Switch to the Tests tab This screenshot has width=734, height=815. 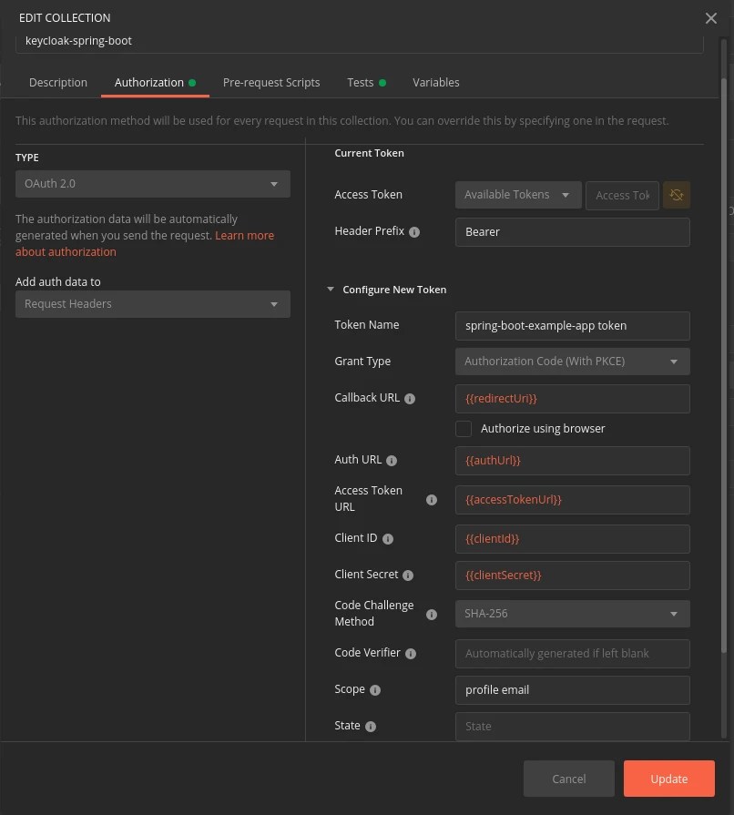tap(361, 82)
